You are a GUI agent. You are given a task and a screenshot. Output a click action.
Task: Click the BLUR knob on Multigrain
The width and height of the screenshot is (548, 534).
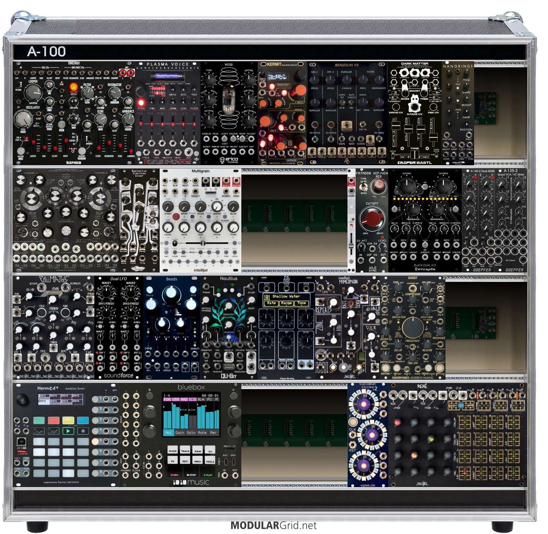click(x=233, y=206)
